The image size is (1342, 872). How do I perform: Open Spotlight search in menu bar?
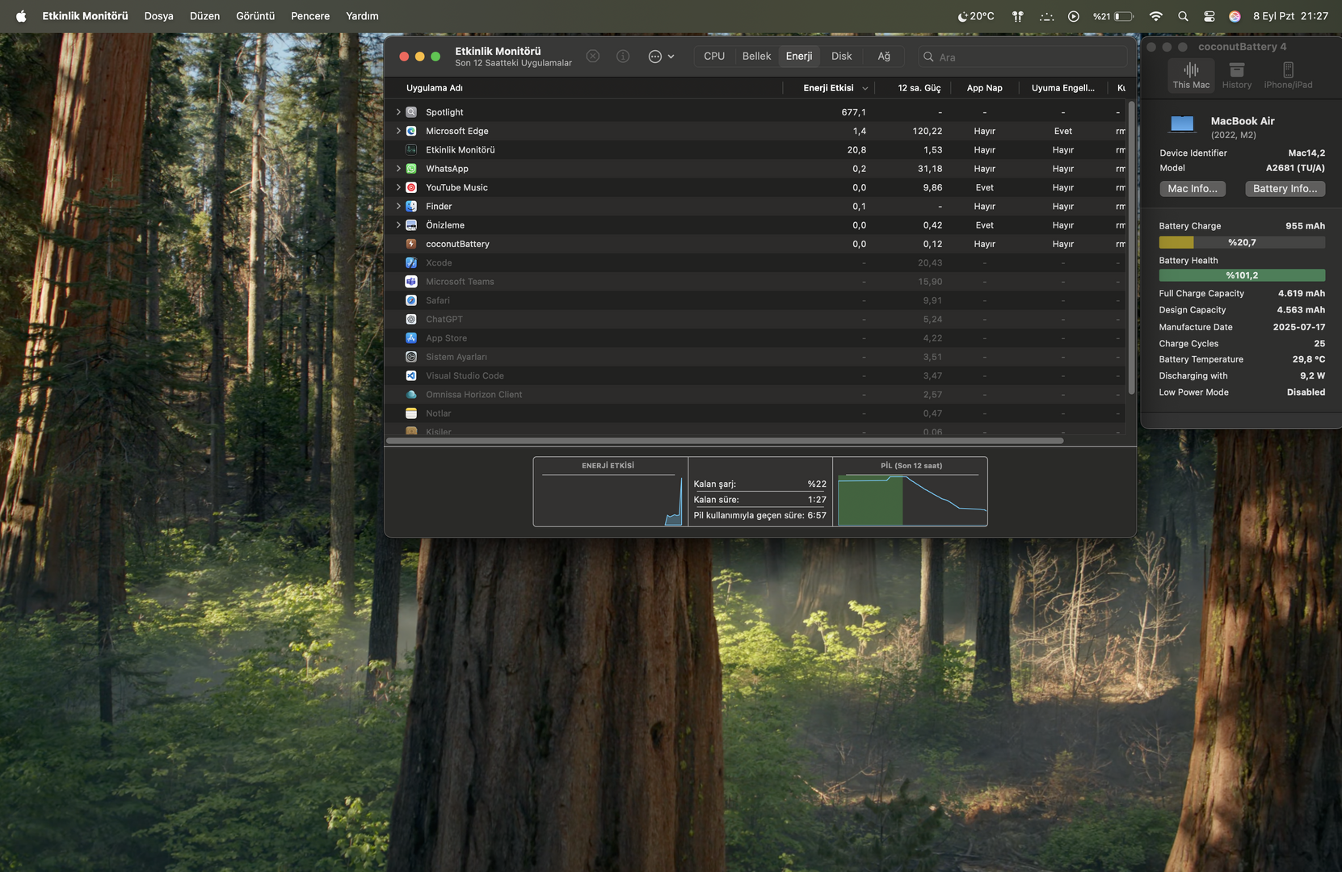(x=1183, y=16)
